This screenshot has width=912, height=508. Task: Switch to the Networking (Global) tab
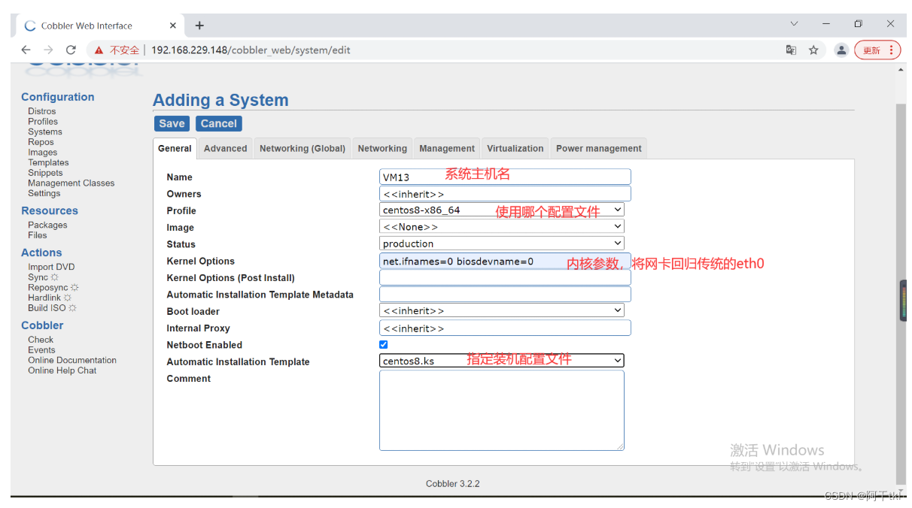click(x=302, y=149)
